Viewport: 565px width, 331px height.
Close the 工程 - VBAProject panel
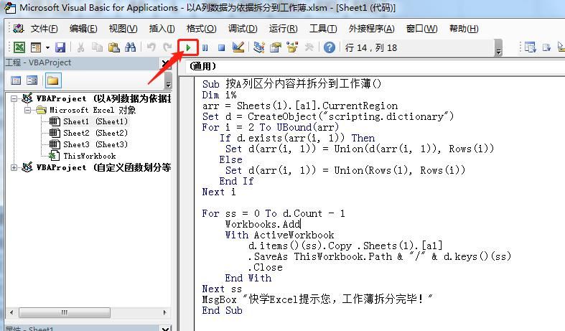[x=165, y=64]
